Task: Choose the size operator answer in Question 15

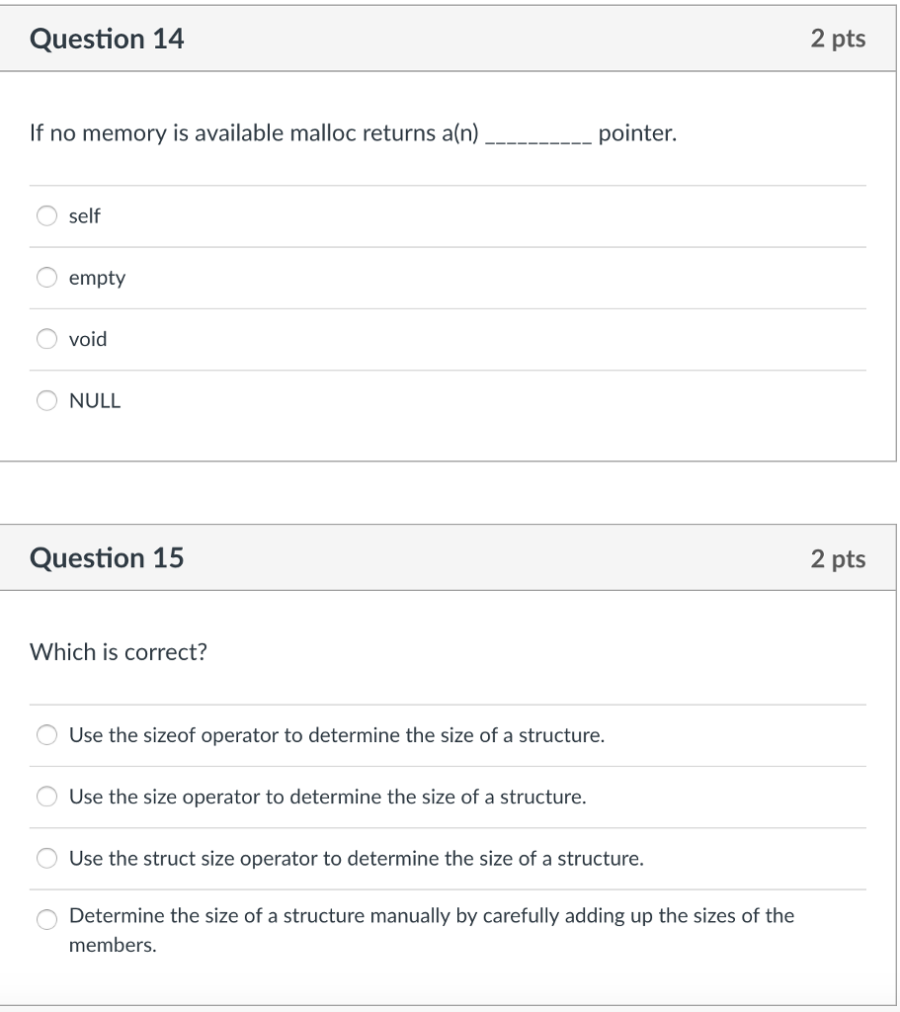Action: (x=45, y=796)
